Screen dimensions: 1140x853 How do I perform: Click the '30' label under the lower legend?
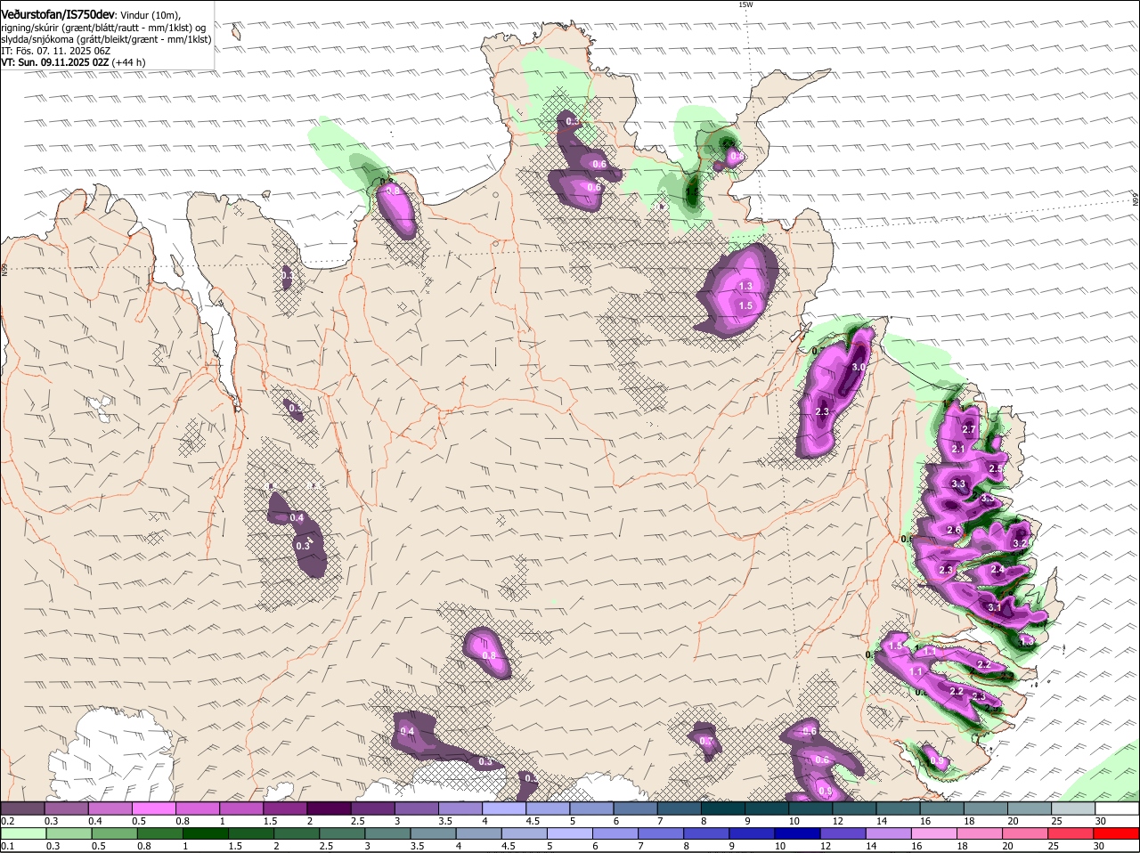pyautogui.click(x=1098, y=846)
